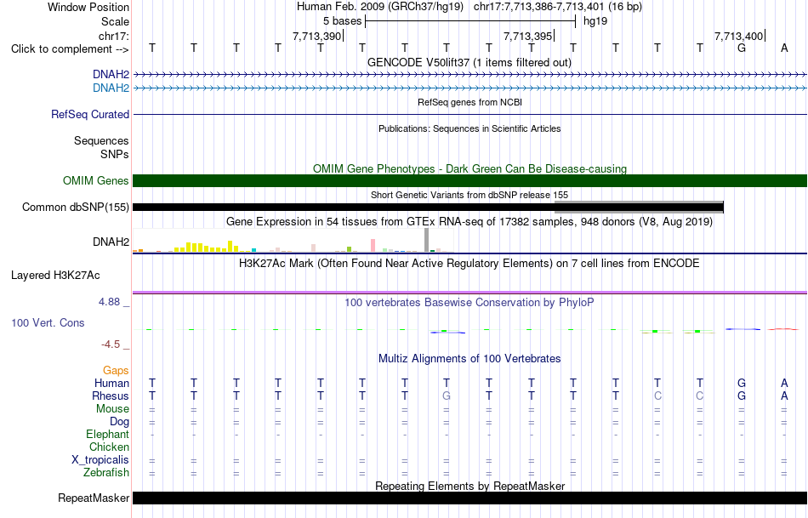Open Publications: Sequences in Scientific Articles title

click(469, 128)
